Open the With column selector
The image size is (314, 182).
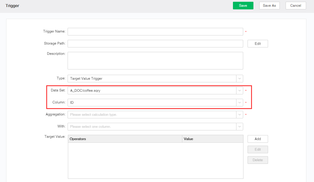152,127
